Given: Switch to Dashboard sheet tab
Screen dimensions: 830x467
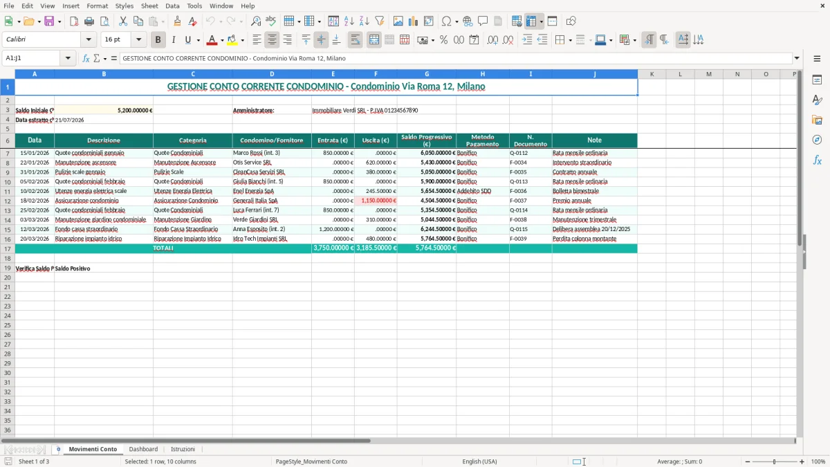Looking at the screenshot, I should pyautogui.click(x=143, y=449).
